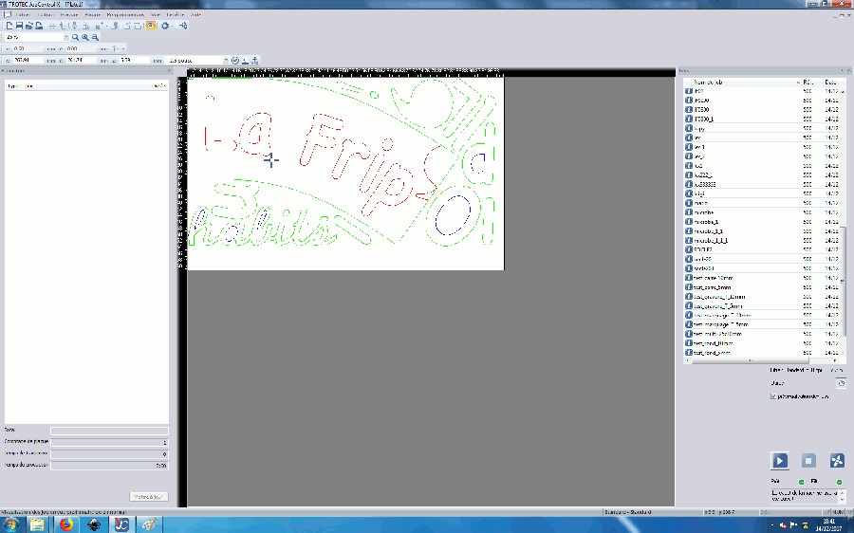Pin the jobs panel with pin icon
Image resolution: width=854 pixels, height=533 pixels.
tap(842, 71)
